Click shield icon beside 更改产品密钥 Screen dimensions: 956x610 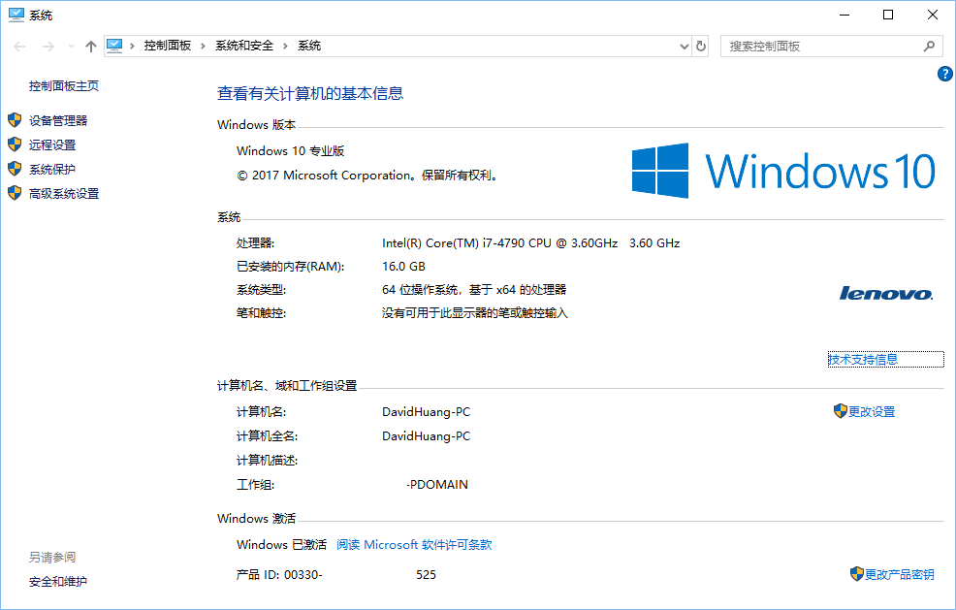pos(857,574)
